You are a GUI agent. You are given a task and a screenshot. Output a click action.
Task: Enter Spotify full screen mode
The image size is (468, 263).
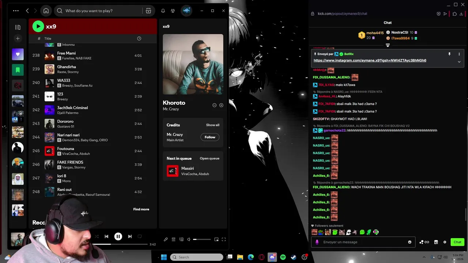tap(224, 239)
